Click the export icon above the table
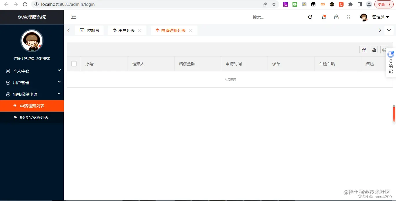 click(374, 50)
